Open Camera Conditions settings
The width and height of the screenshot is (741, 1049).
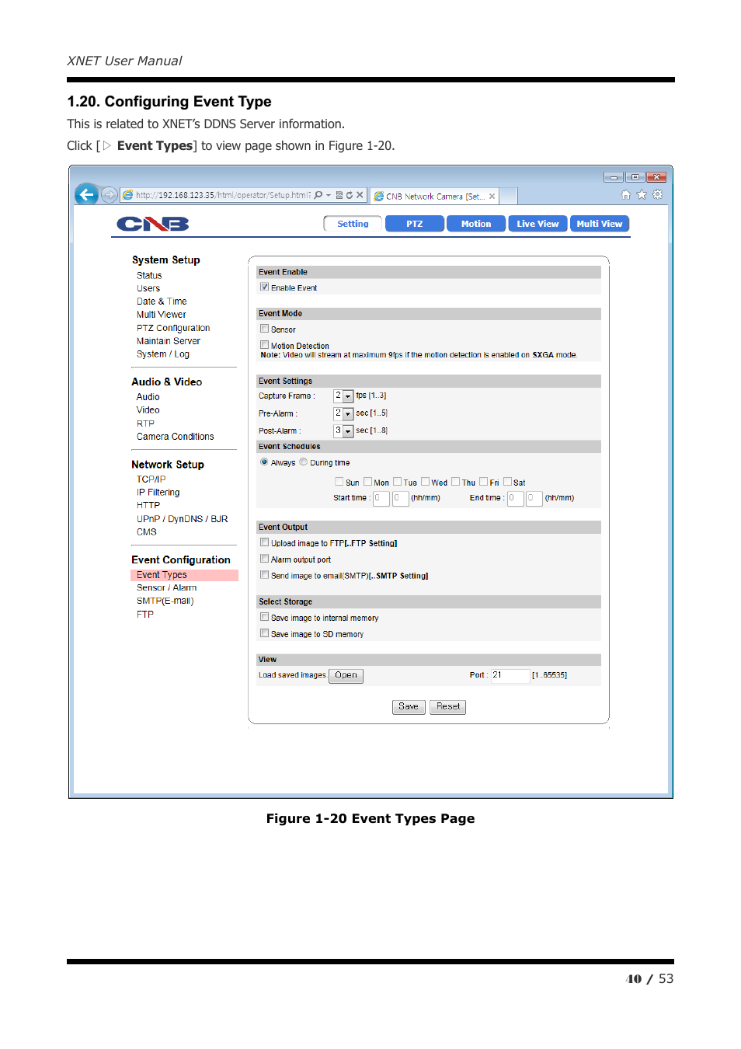pyautogui.click(x=176, y=437)
